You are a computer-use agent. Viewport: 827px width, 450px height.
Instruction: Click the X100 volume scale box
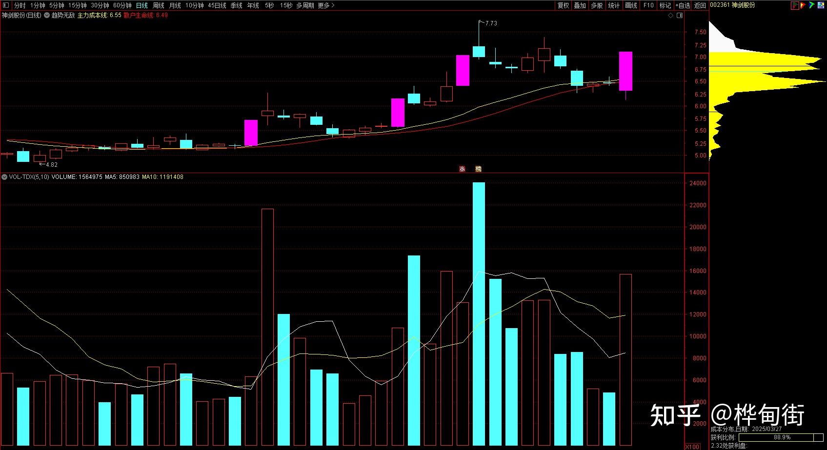pos(692,447)
